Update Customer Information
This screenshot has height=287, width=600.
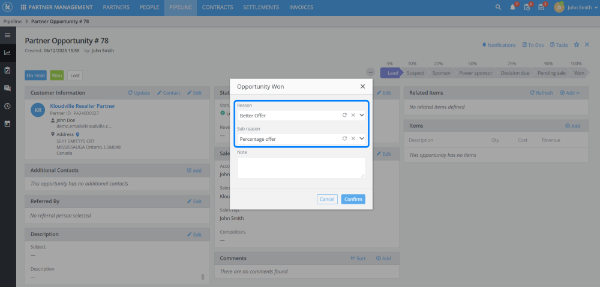coord(139,93)
